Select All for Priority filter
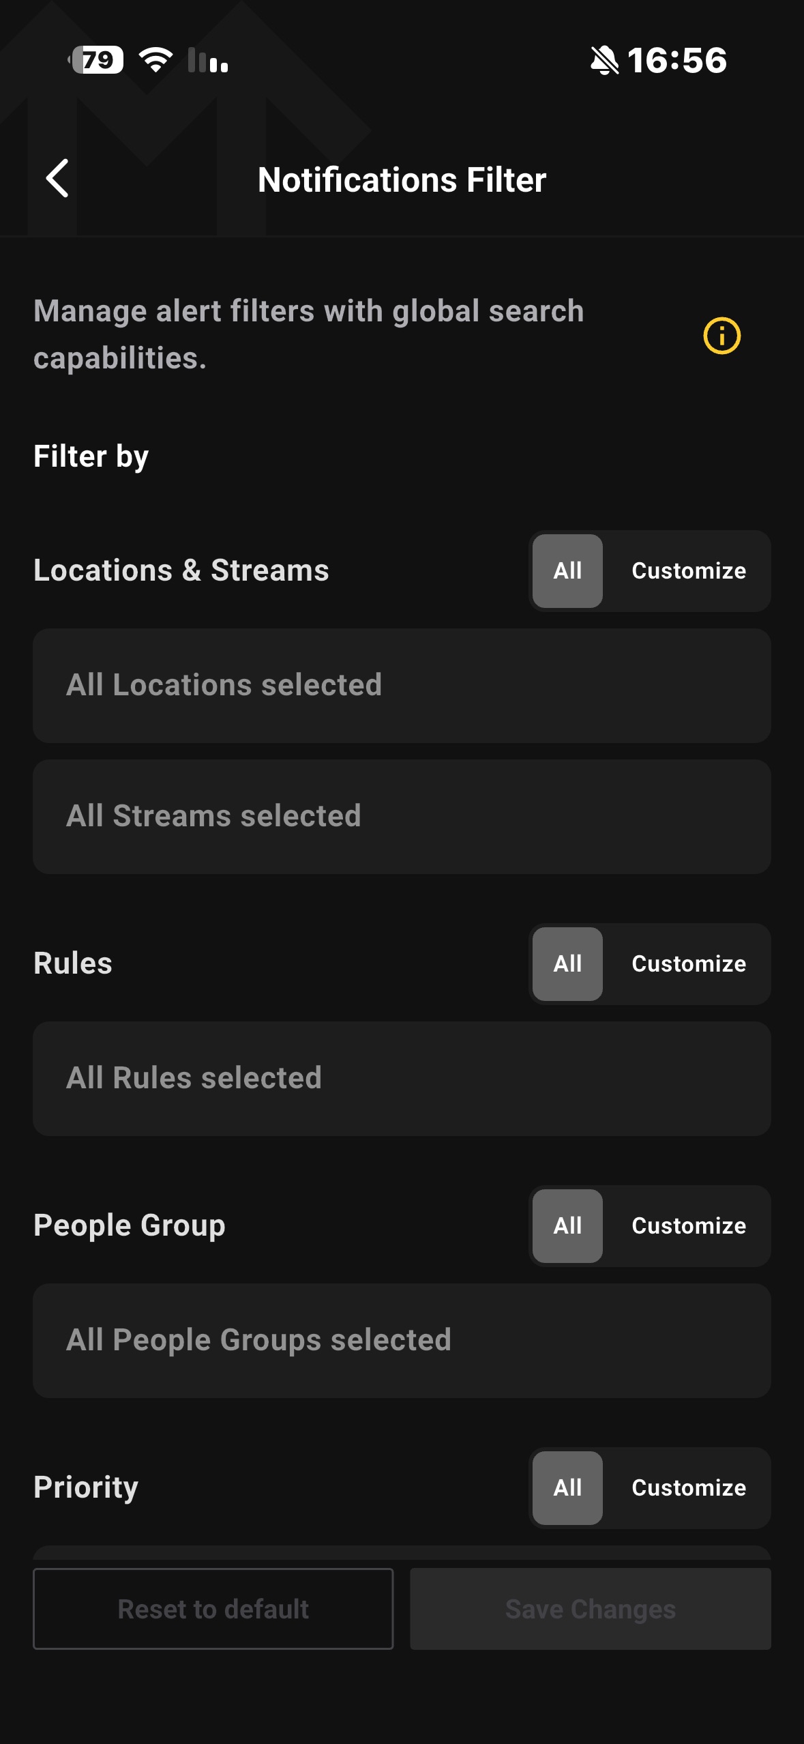This screenshot has height=1744, width=804. 567,1488
